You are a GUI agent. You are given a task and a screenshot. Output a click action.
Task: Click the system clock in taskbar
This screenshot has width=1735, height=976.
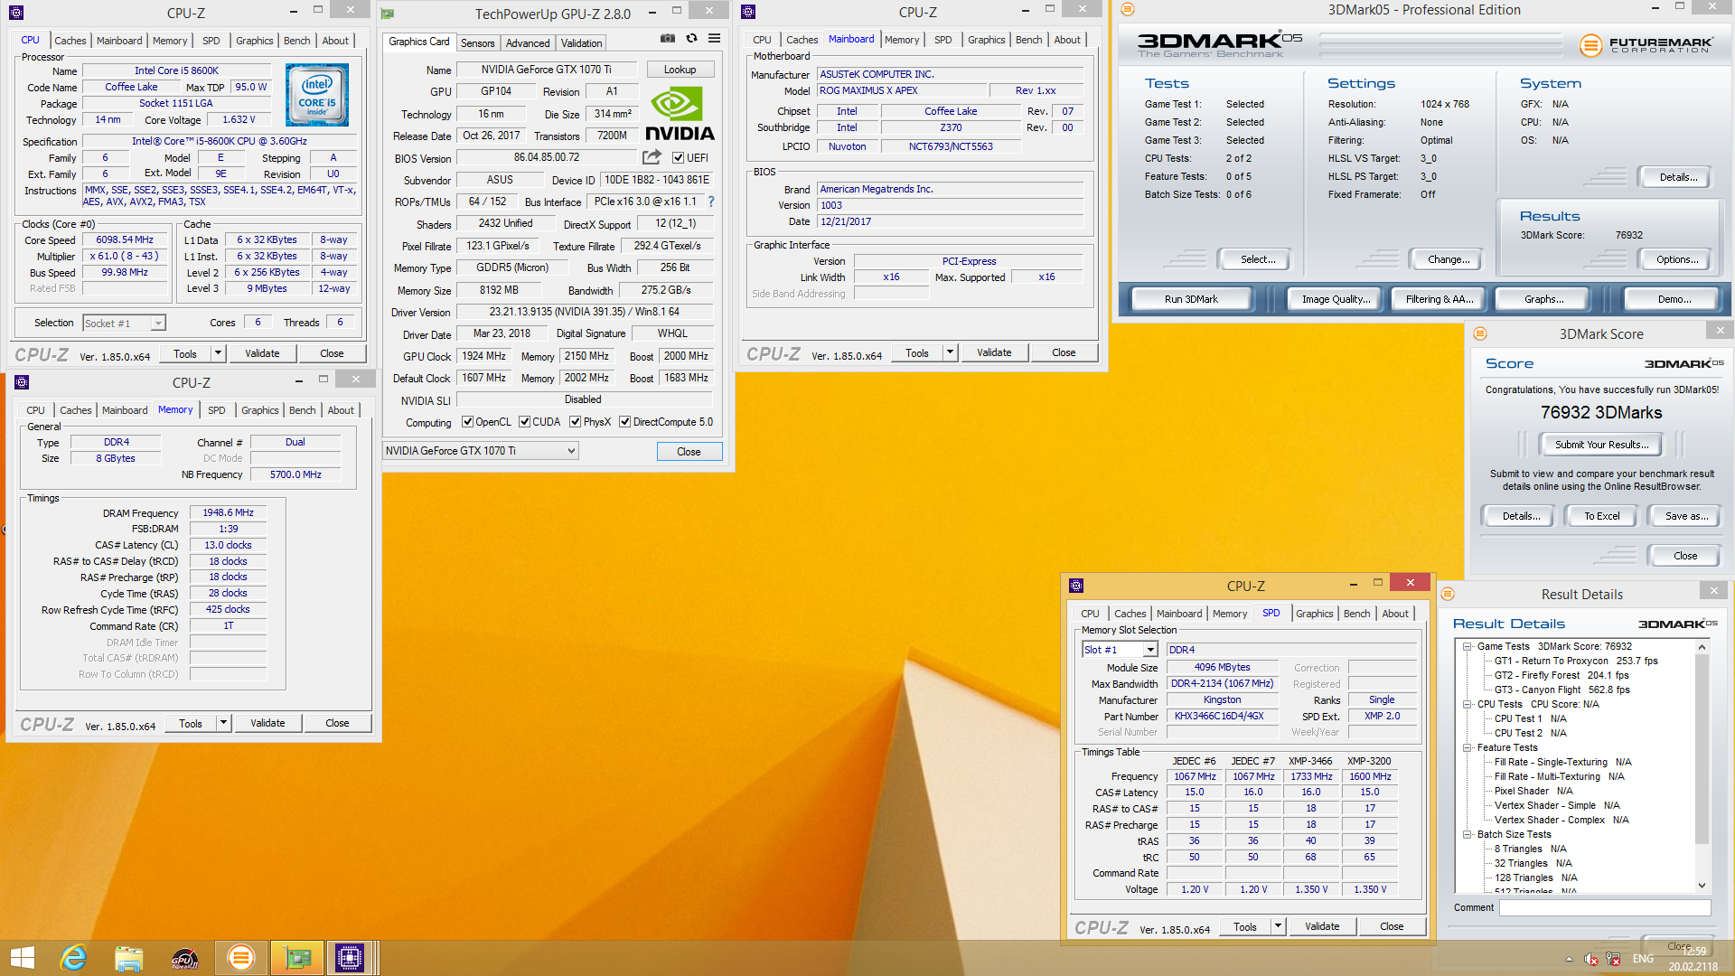(1693, 958)
